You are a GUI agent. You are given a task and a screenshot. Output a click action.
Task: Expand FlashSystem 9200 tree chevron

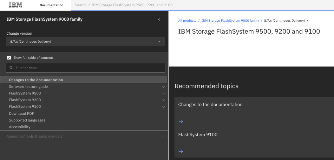[x=163, y=100]
